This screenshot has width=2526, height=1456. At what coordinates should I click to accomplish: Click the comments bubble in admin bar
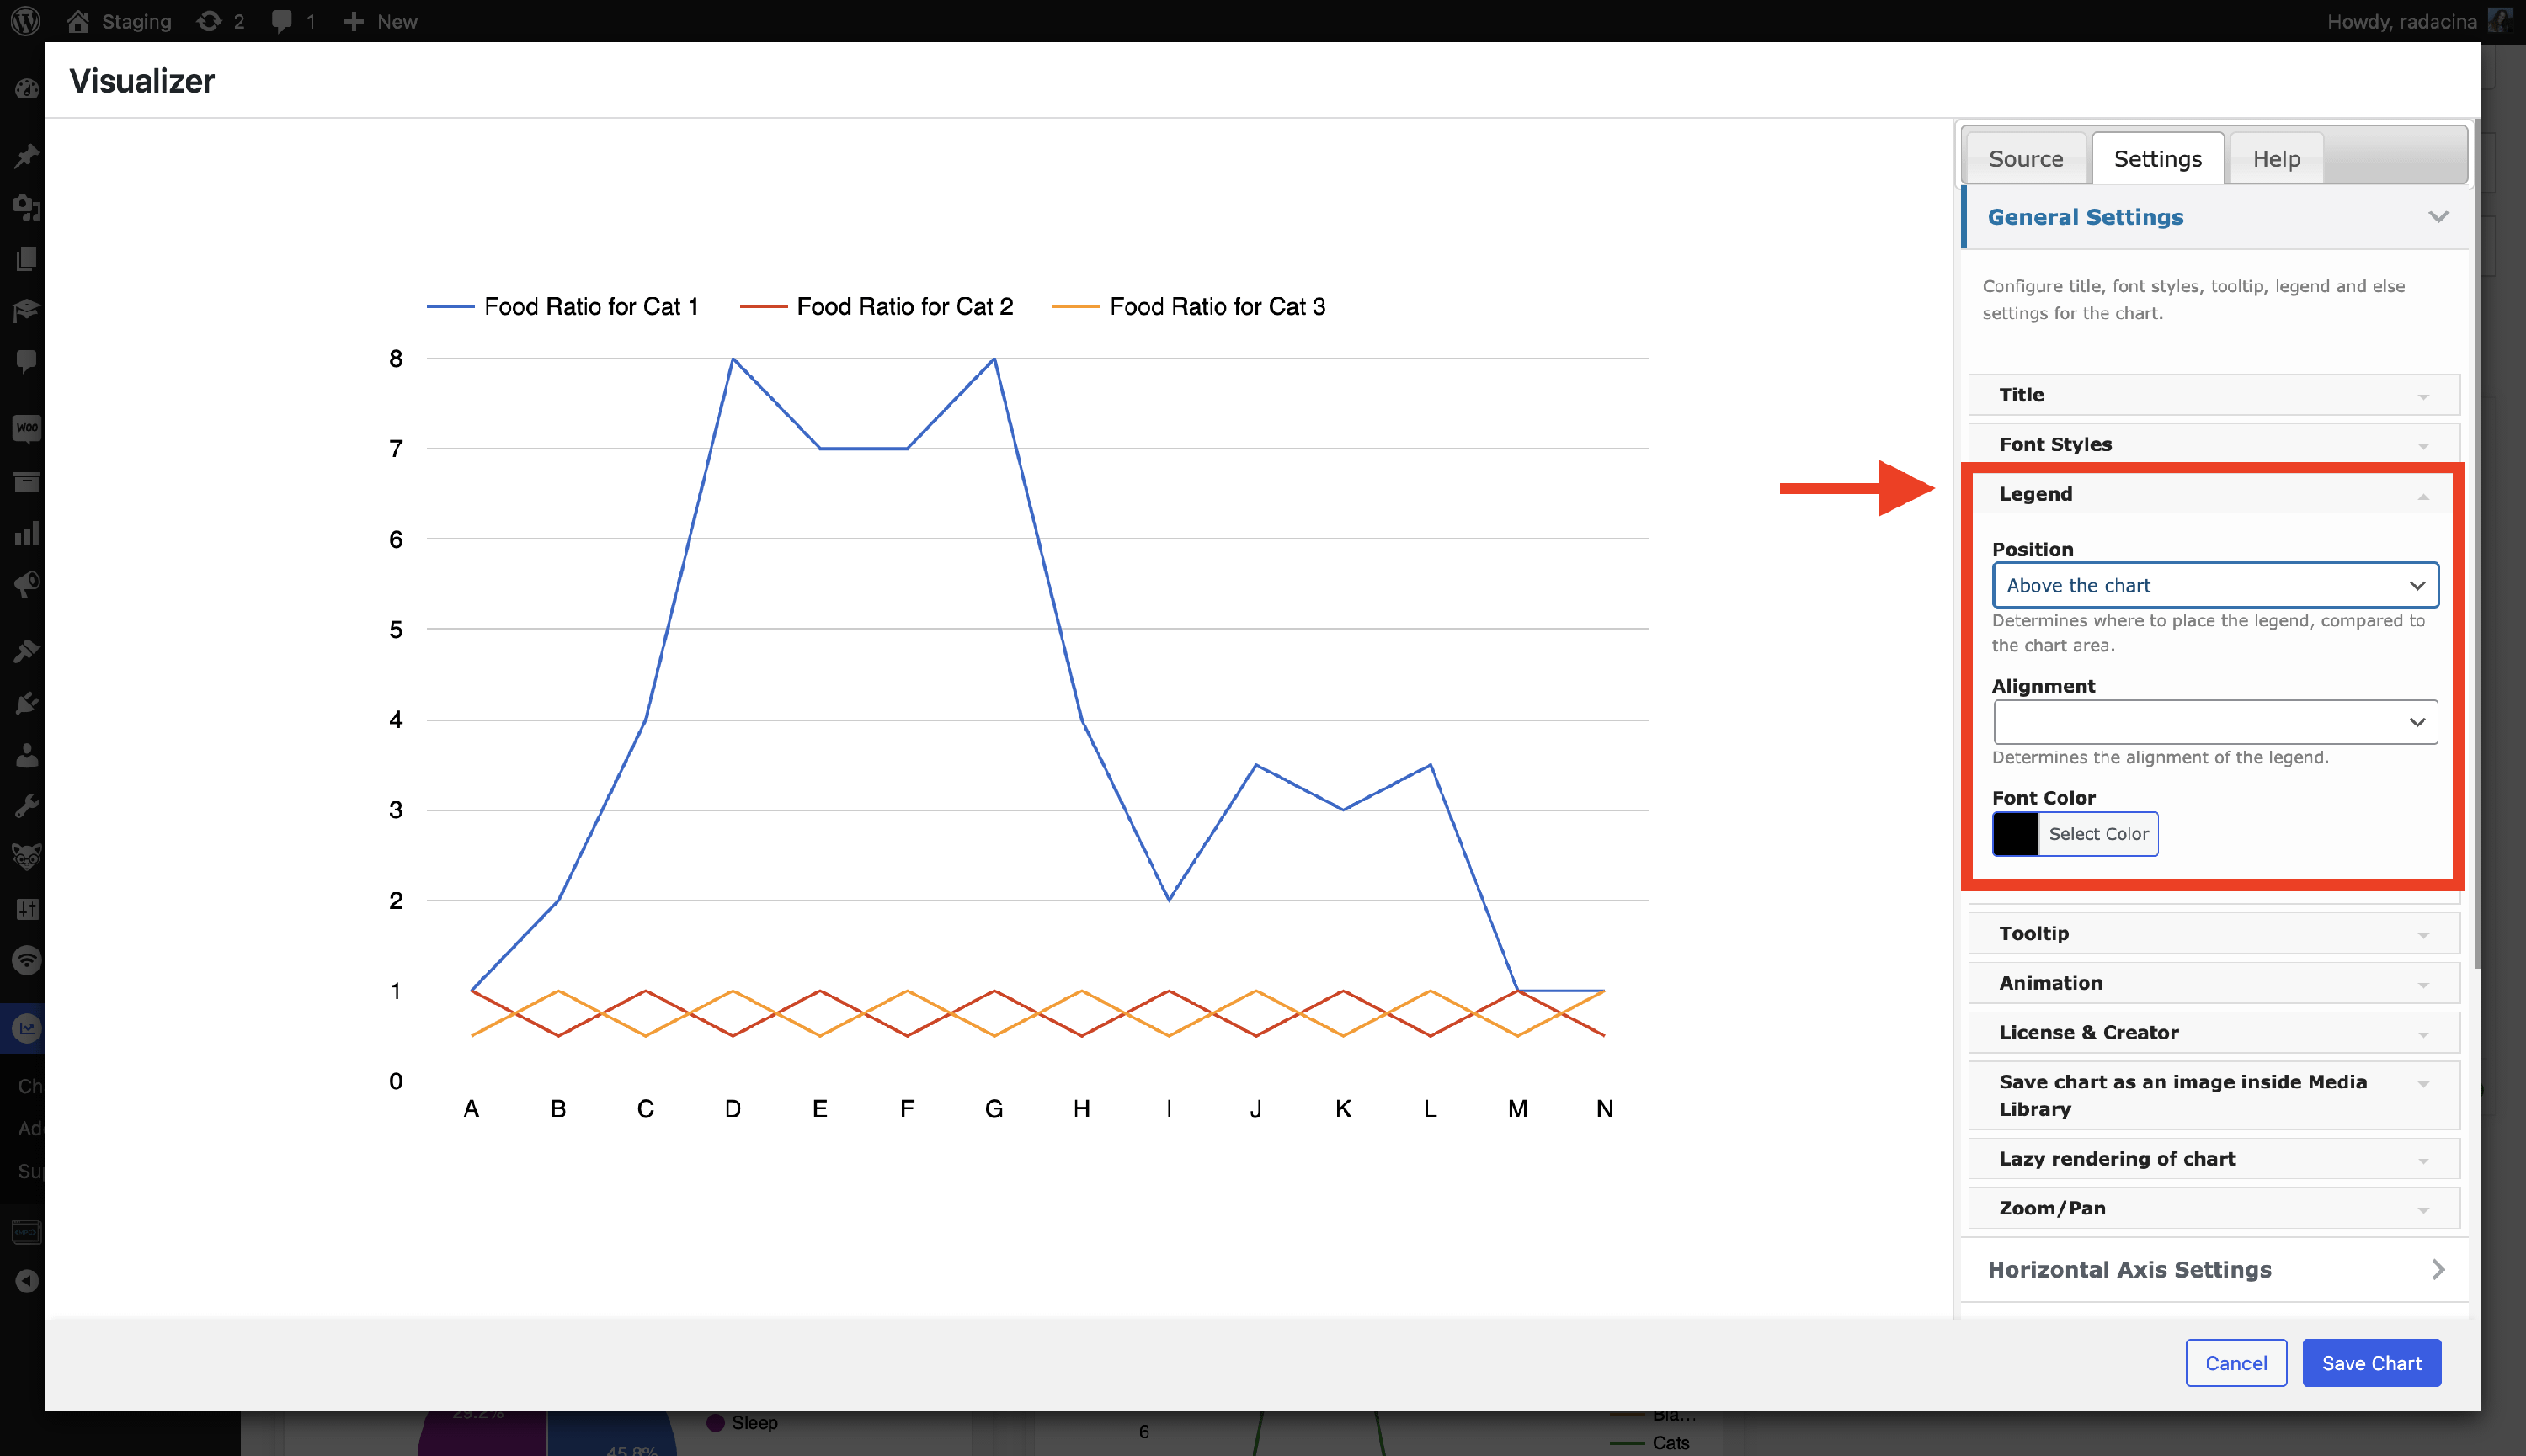282,21
